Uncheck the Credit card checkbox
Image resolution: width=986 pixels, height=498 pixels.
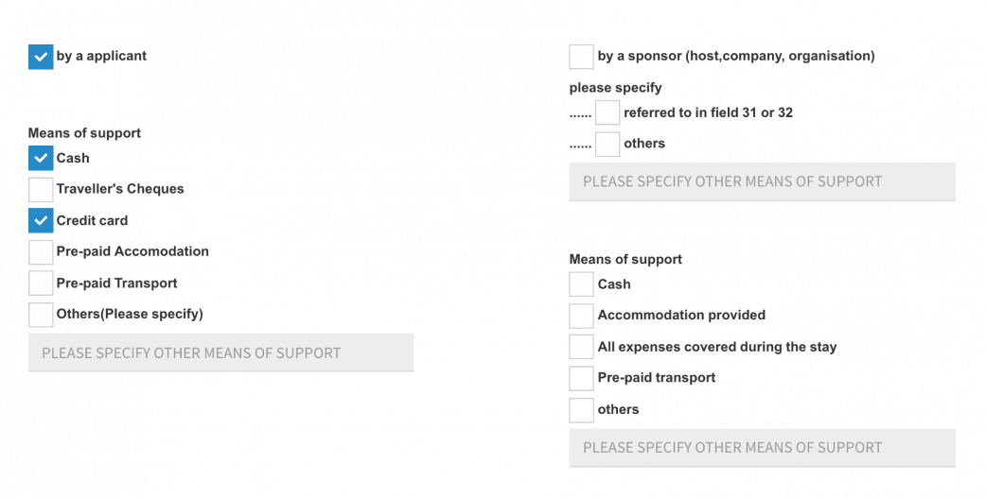coord(41,221)
